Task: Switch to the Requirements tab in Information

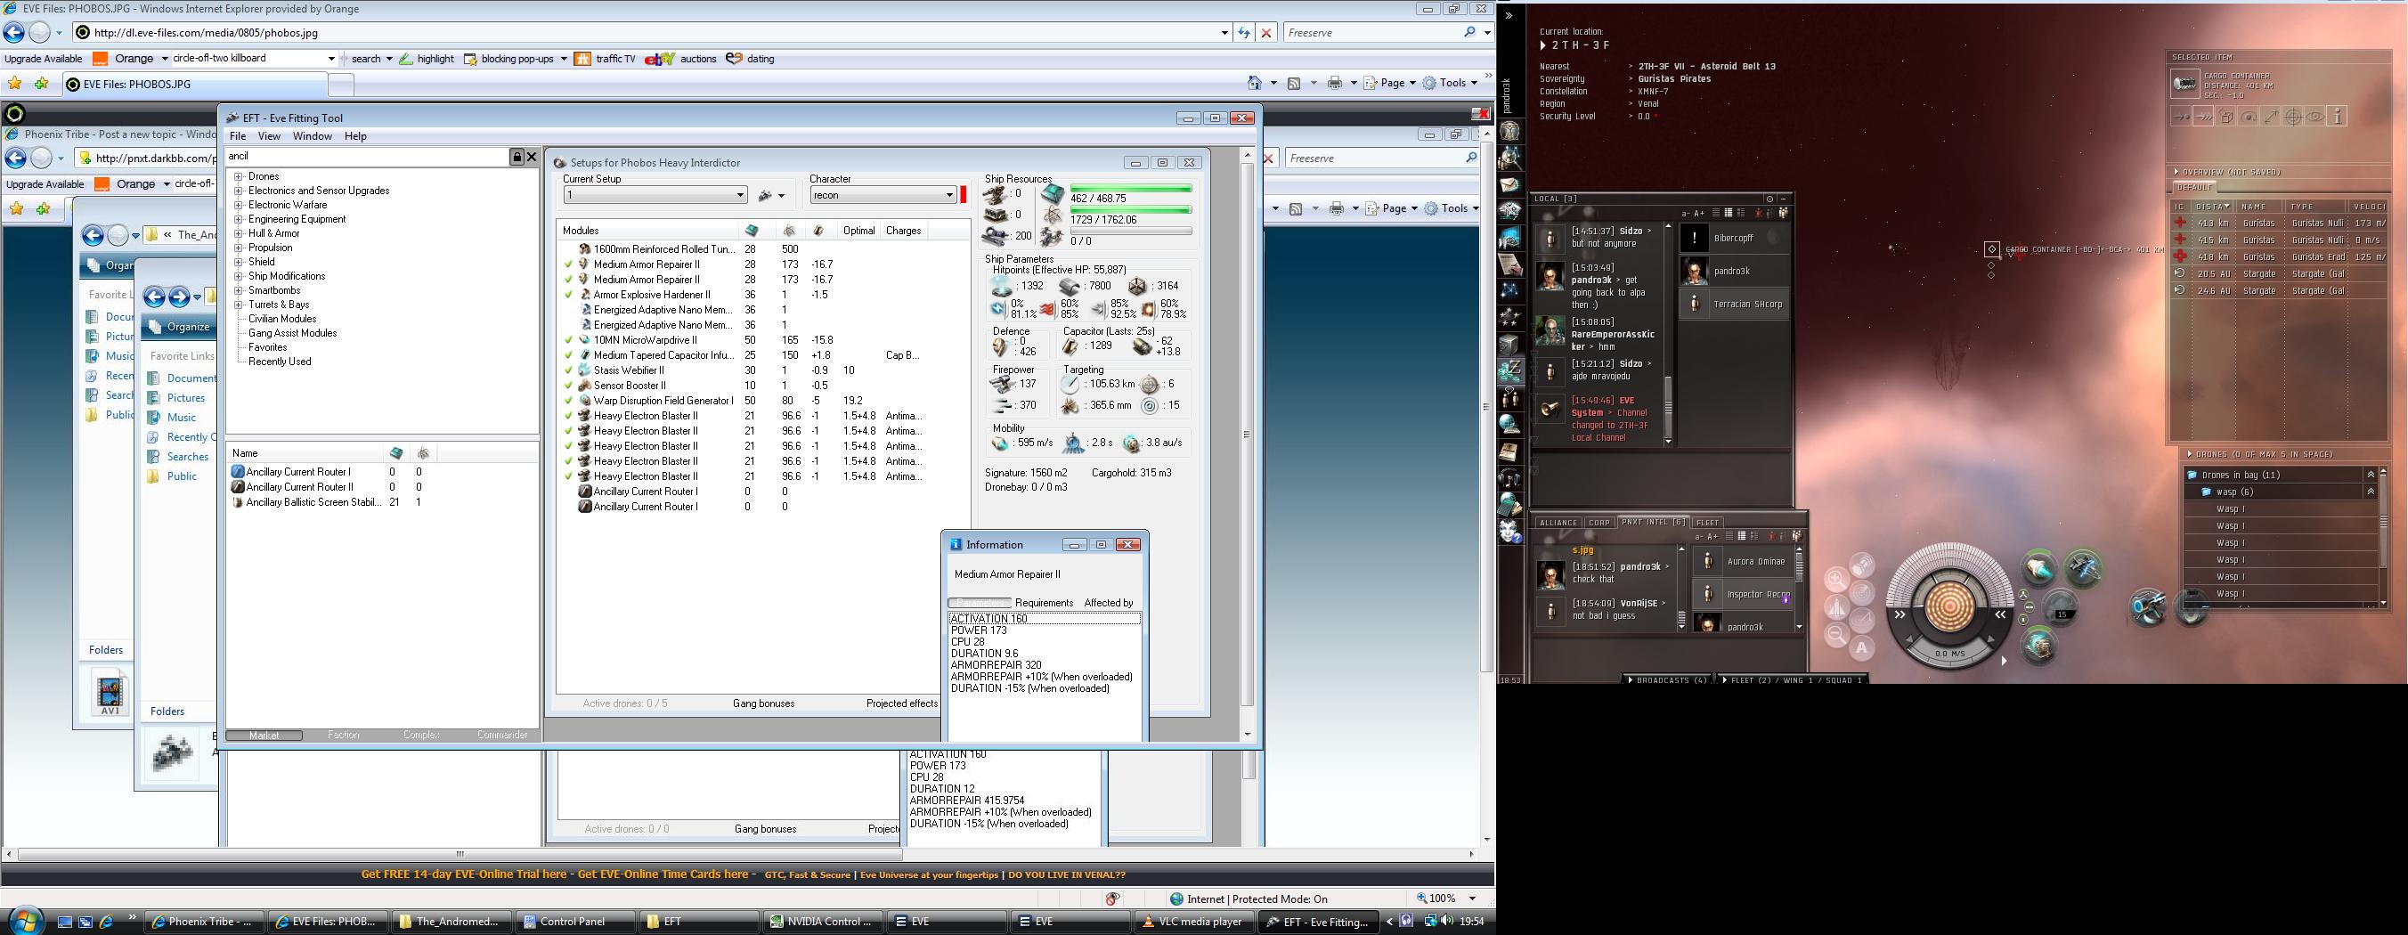Action: [x=1043, y=603]
